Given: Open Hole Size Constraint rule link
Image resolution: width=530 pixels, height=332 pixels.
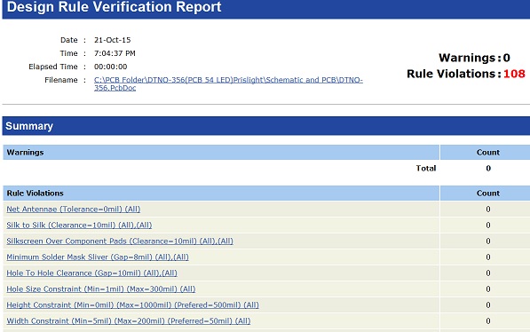Looking at the screenshot, I should point(100,289).
